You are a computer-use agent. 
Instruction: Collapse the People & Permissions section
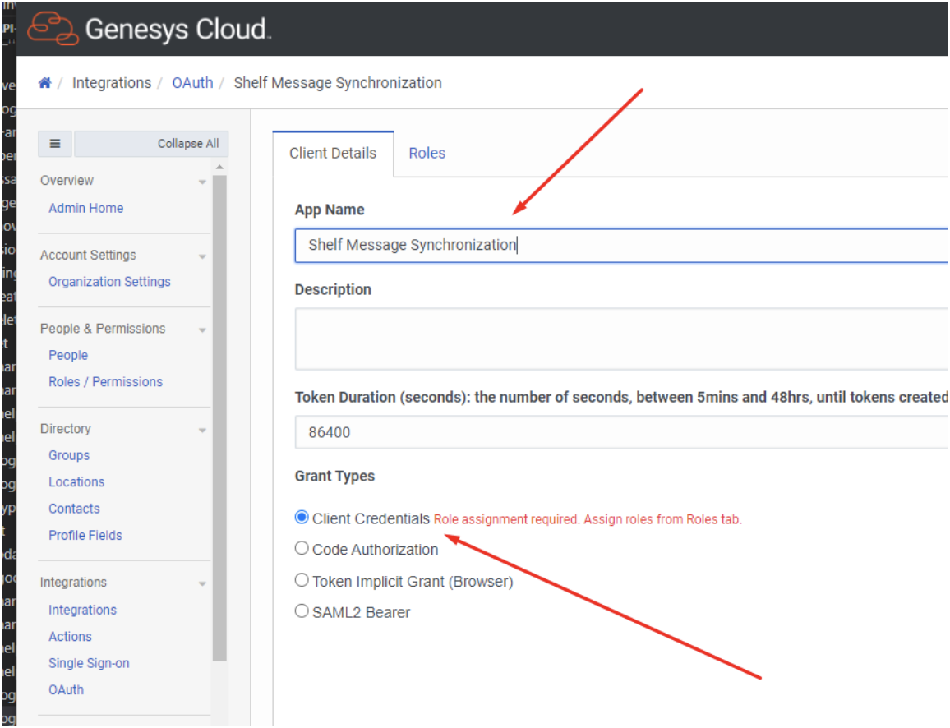point(202,330)
